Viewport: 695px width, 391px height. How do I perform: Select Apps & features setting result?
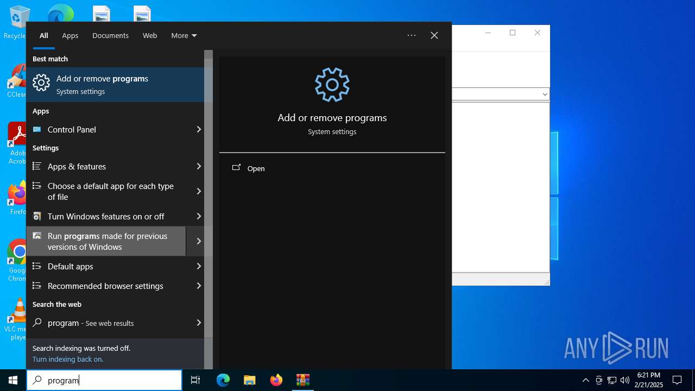(x=106, y=166)
